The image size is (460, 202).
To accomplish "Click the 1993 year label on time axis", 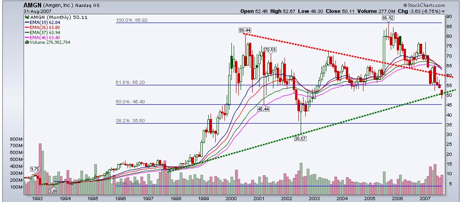I will 38,198.
